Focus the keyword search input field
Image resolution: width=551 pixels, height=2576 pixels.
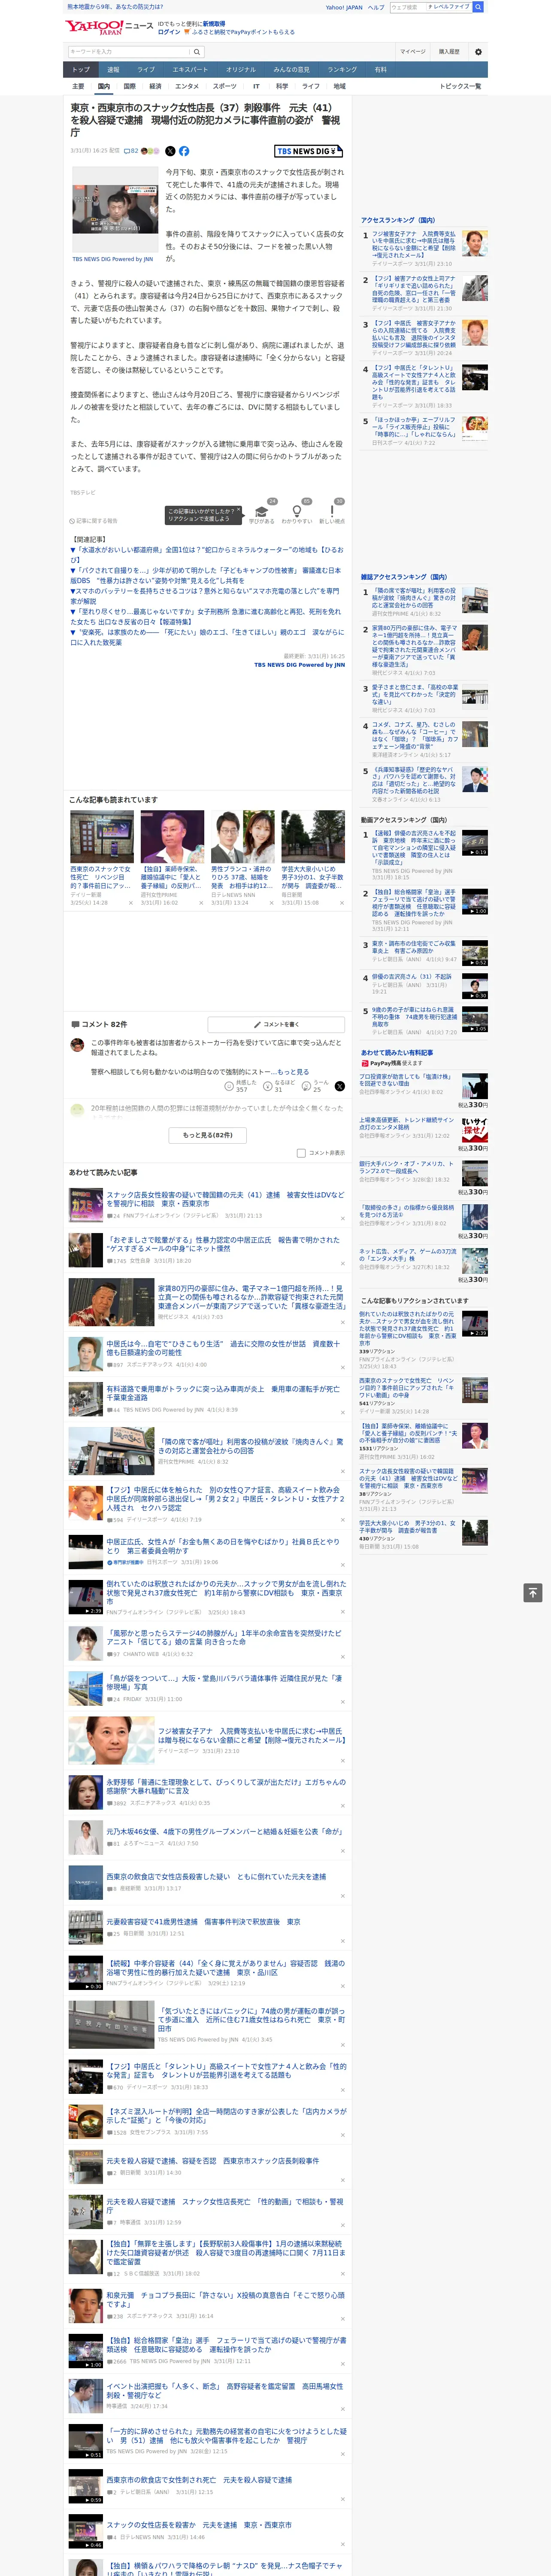(x=129, y=52)
